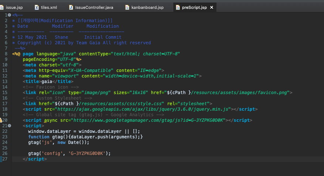
Task: Click the 'contentType' attribute on line 8
Action: click(93, 54)
